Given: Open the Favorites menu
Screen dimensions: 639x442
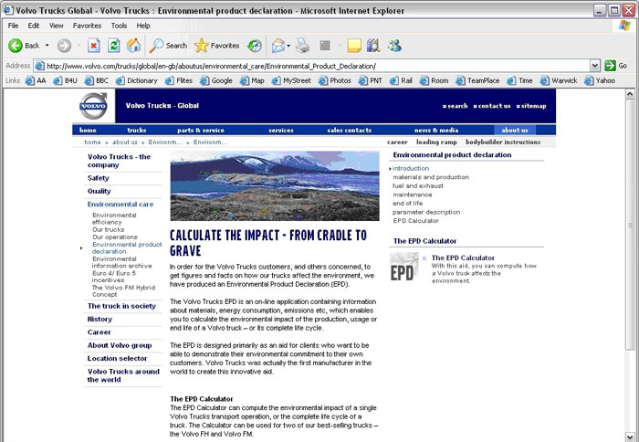Looking at the screenshot, I should click(87, 26).
